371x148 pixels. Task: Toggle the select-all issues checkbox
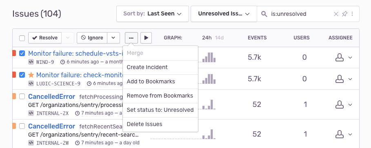22,38
